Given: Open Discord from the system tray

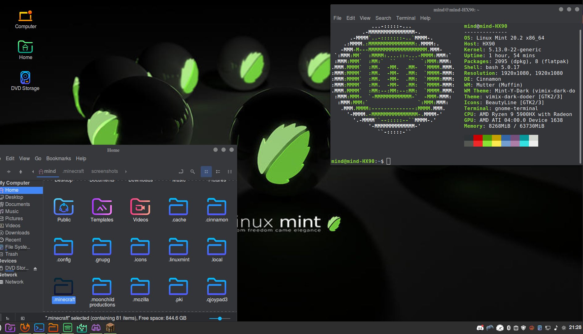Looking at the screenshot, I should (480, 328).
